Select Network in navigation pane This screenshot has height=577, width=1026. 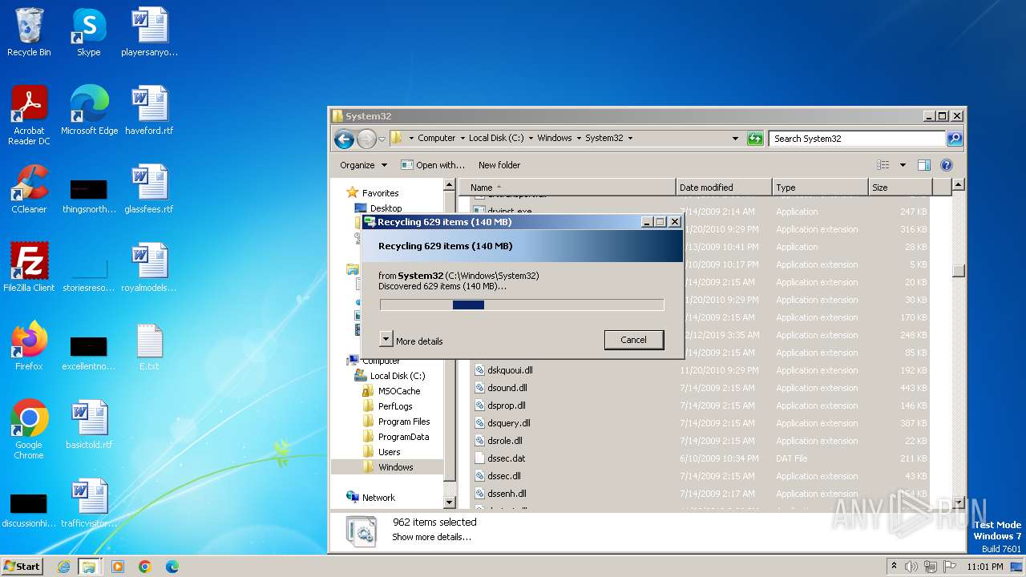[x=378, y=498]
